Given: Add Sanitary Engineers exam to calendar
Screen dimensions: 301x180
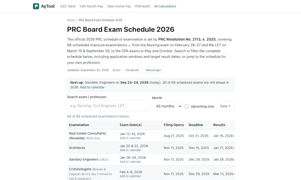Looking at the screenshot, I should (130, 162).
